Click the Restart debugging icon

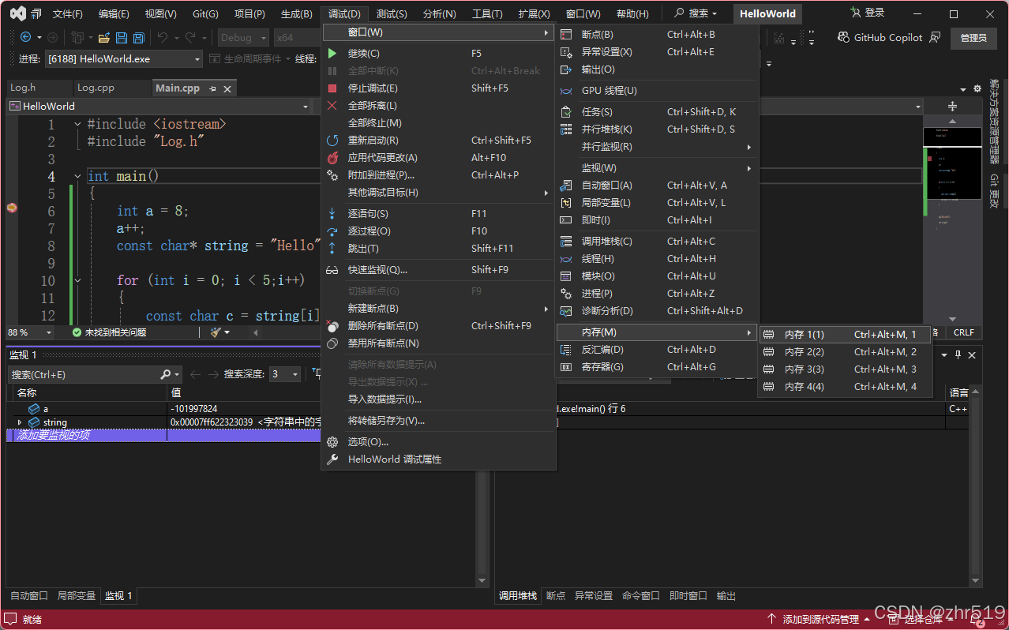(332, 140)
